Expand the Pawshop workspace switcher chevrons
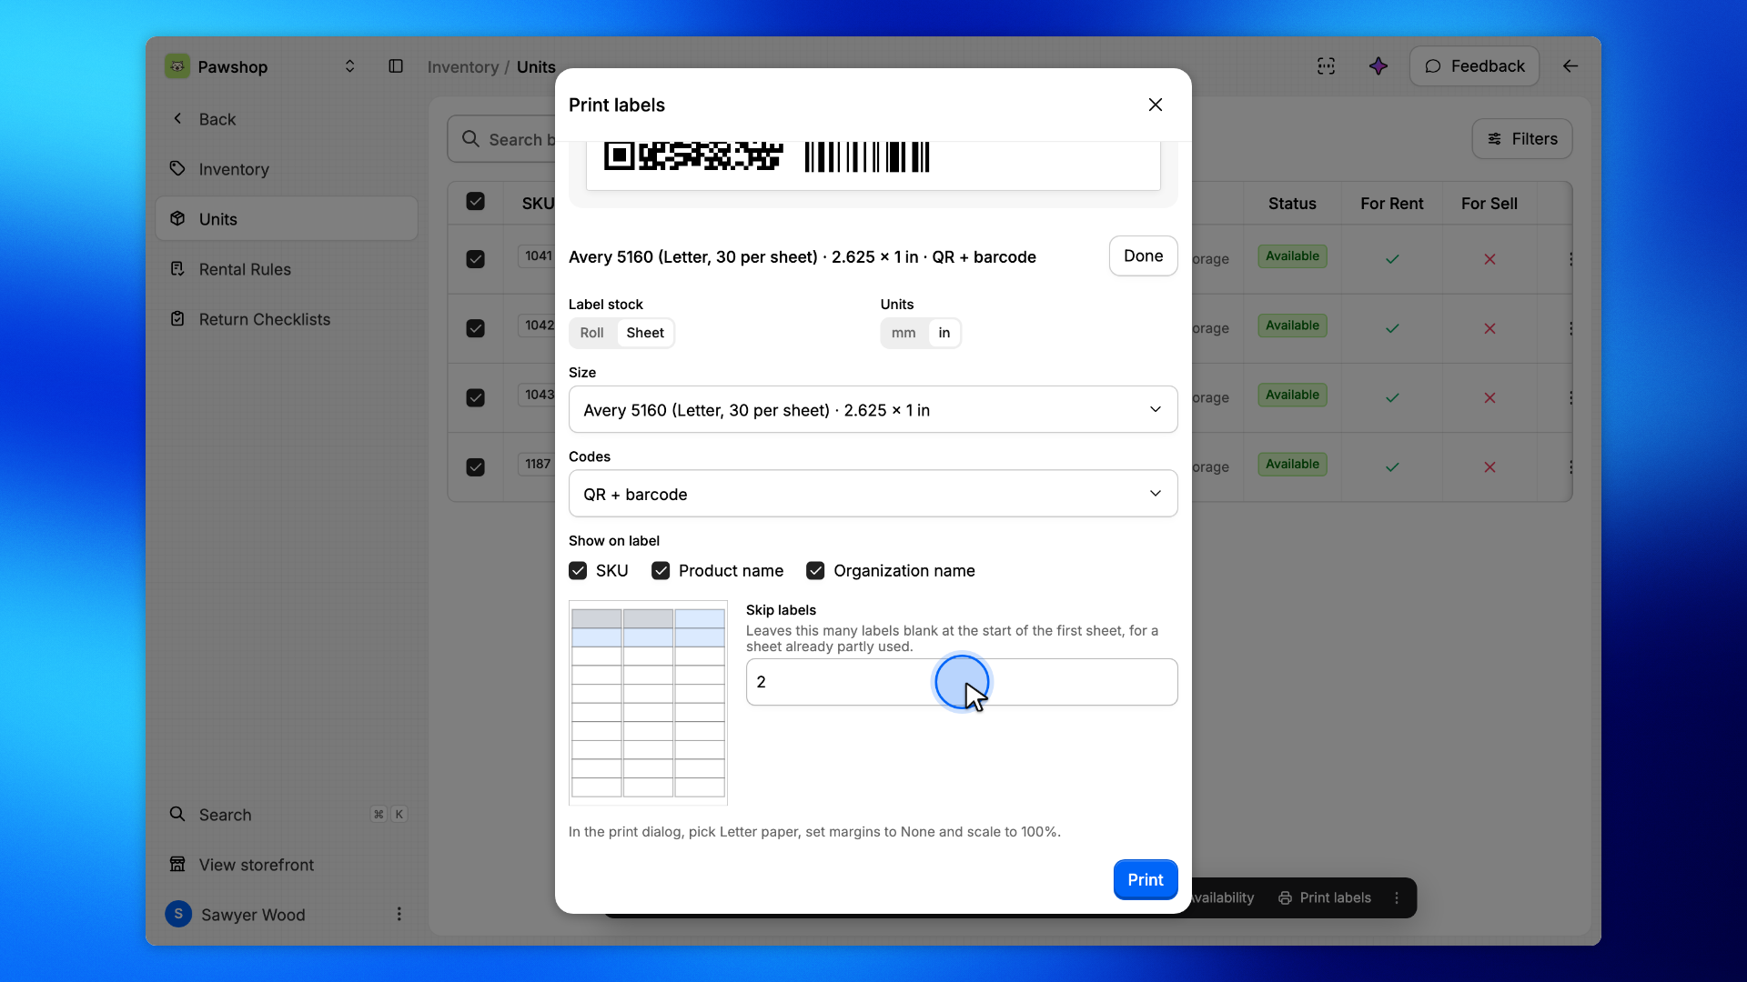Screen dimensions: 1747x982 349,66
